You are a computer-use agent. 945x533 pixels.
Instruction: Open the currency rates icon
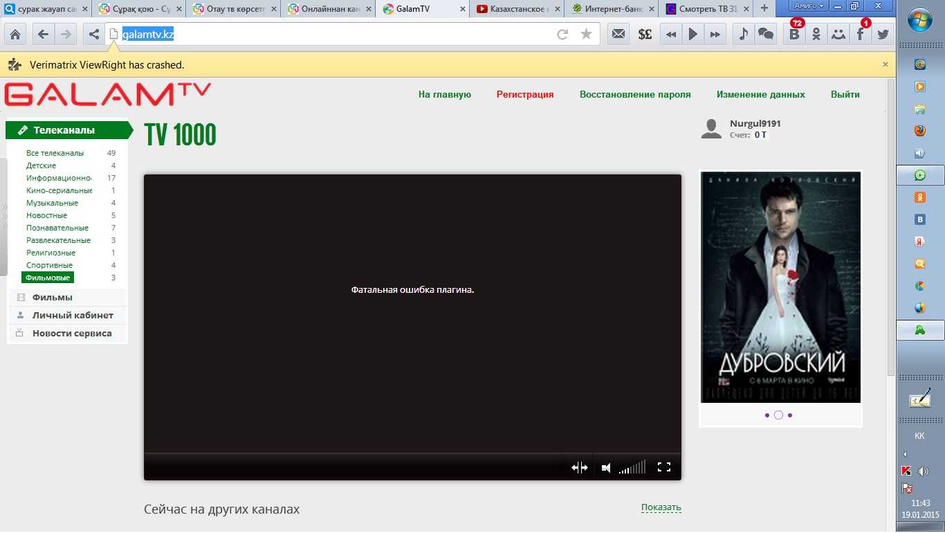point(645,34)
